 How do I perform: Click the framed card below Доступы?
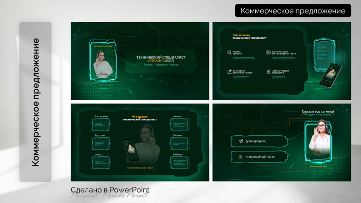[x=101, y=144]
